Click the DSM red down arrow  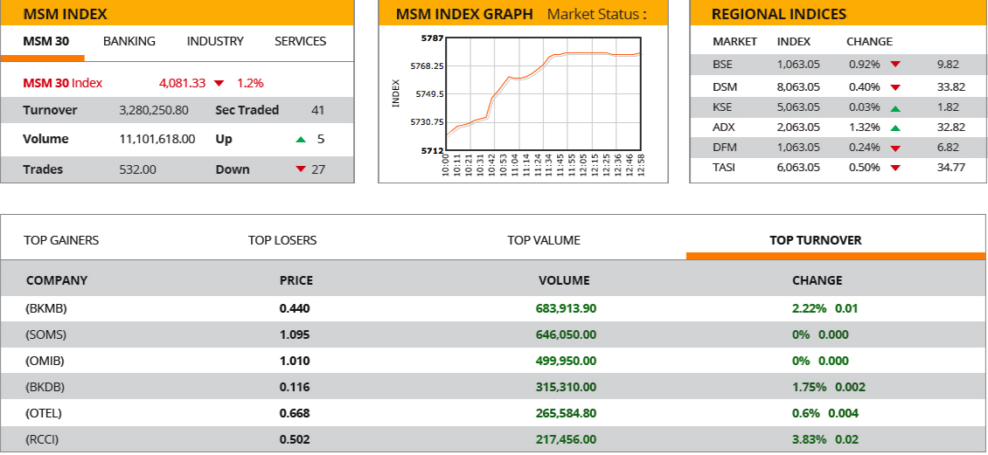coord(895,87)
